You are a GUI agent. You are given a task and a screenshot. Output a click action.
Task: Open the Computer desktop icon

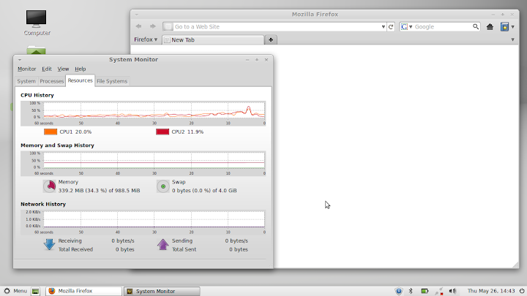(x=37, y=23)
